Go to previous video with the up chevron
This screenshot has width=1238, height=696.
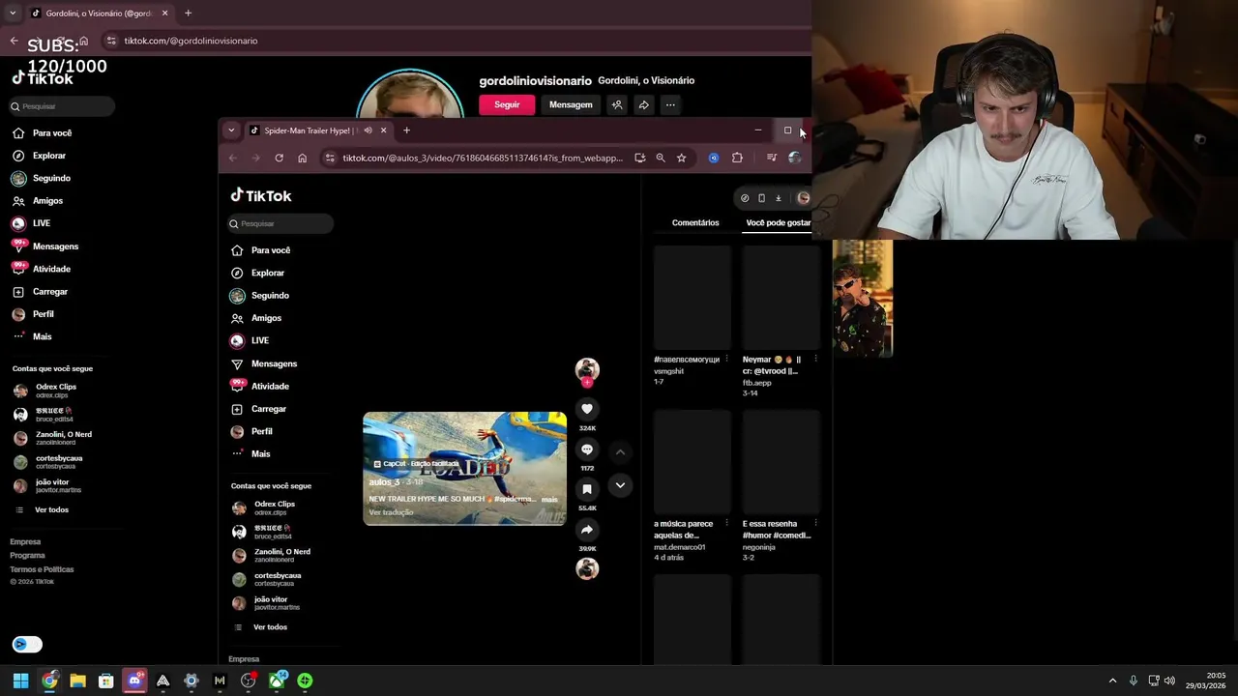(620, 451)
